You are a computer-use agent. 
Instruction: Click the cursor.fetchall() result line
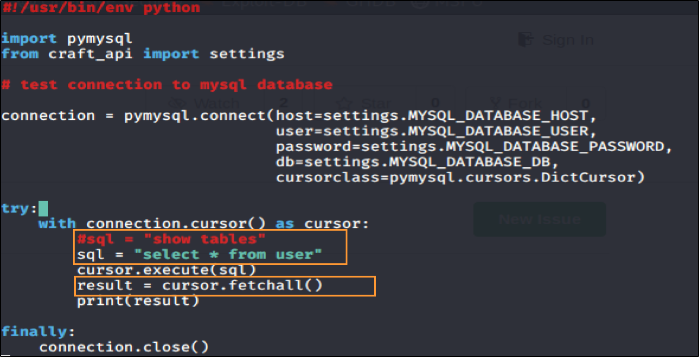click(200, 286)
